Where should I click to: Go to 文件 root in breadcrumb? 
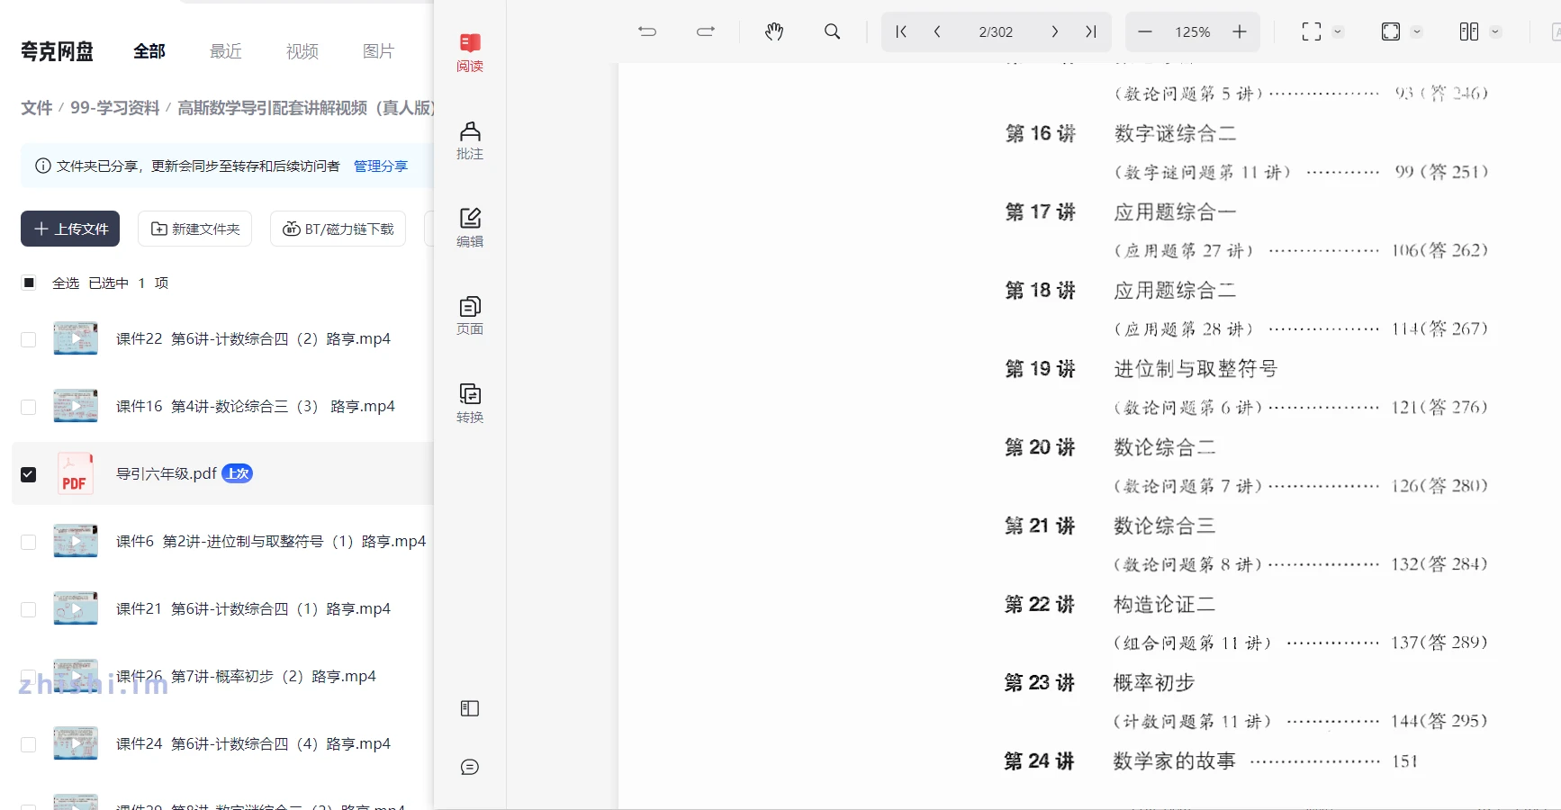pyautogui.click(x=37, y=108)
